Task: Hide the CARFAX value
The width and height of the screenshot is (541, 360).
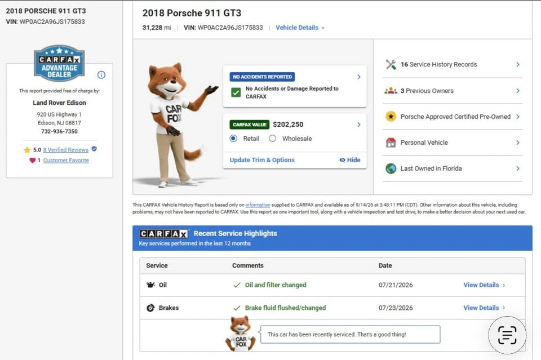Action: (350, 160)
